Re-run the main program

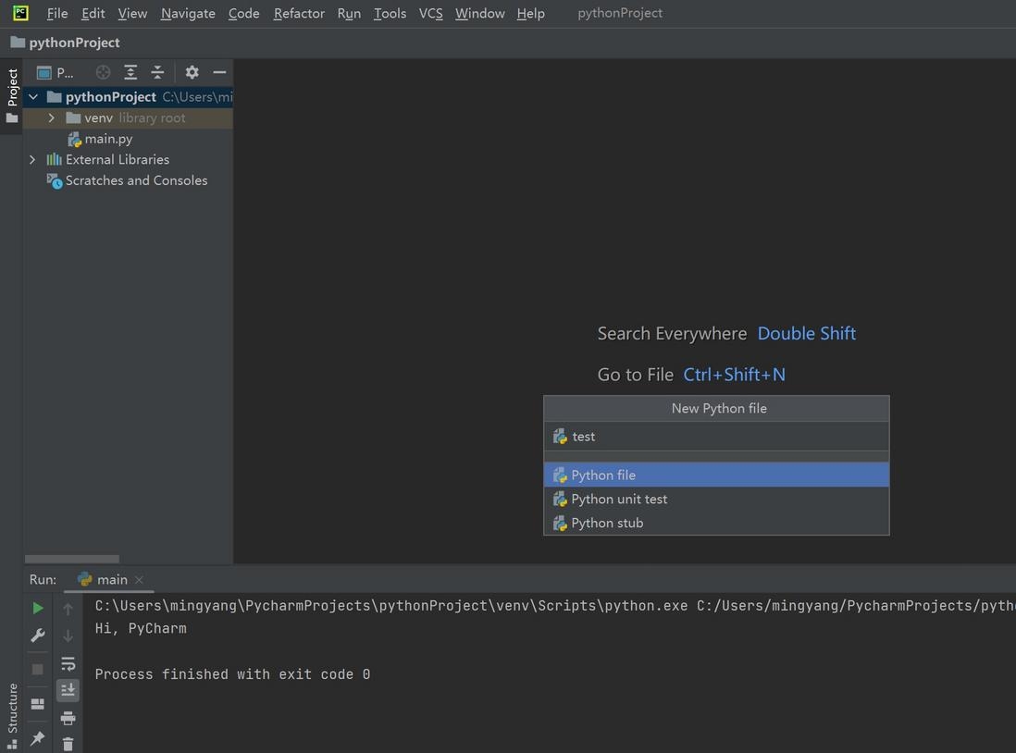coord(38,608)
